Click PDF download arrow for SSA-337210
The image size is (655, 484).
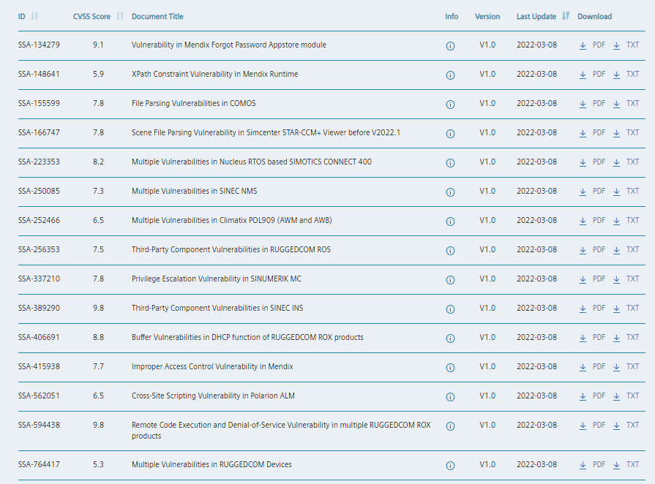[583, 279]
